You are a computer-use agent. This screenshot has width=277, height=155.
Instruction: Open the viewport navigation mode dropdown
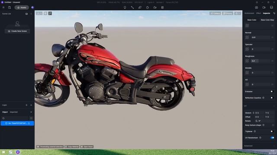pos(39,13)
